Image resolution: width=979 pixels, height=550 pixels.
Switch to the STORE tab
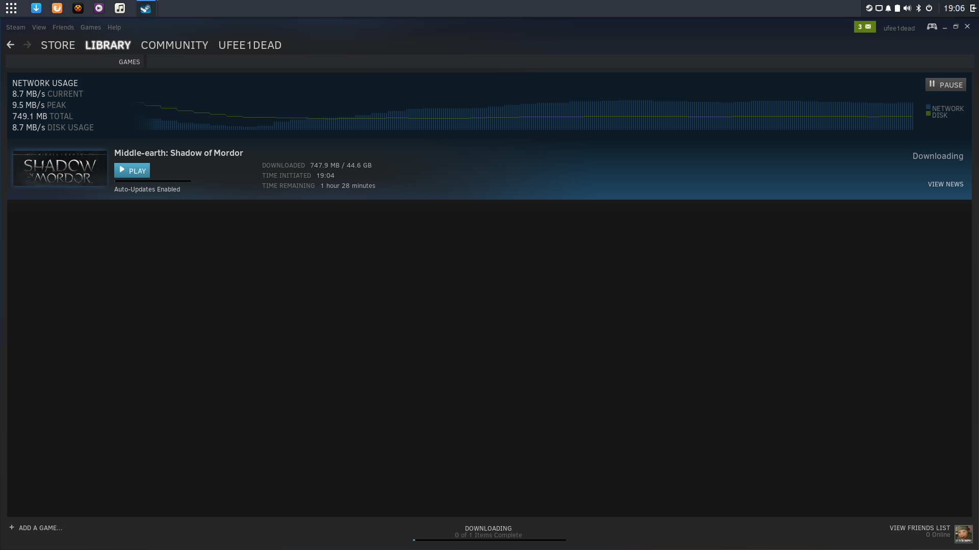58,45
